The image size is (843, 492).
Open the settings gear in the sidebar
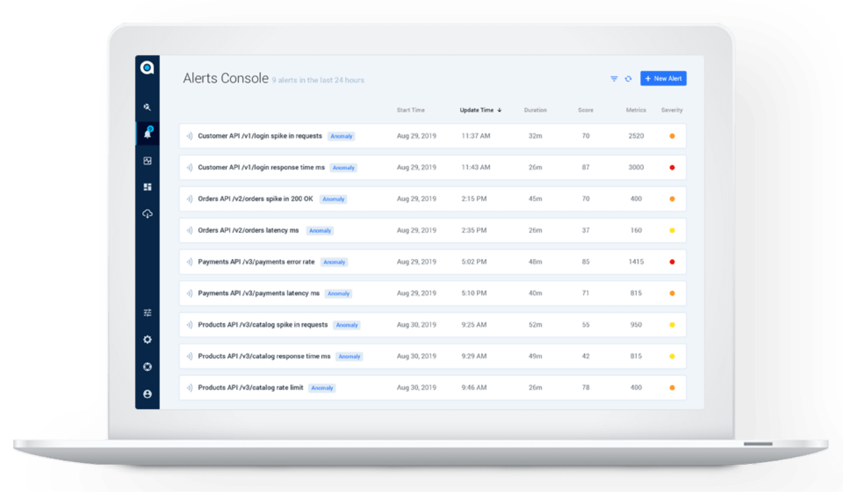[x=148, y=340]
